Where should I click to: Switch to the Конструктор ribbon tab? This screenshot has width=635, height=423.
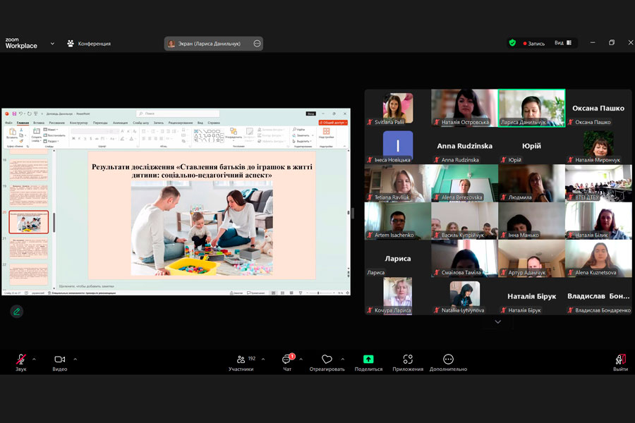tap(78, 123)
